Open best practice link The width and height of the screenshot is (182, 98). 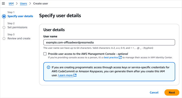111,57
